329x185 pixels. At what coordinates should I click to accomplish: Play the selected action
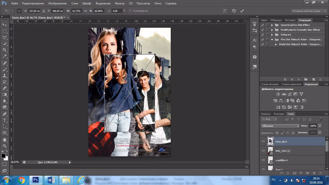[299, 80]
